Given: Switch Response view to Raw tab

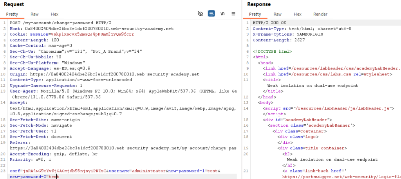Looking at the screenshot, I should [x=278, y=14].
